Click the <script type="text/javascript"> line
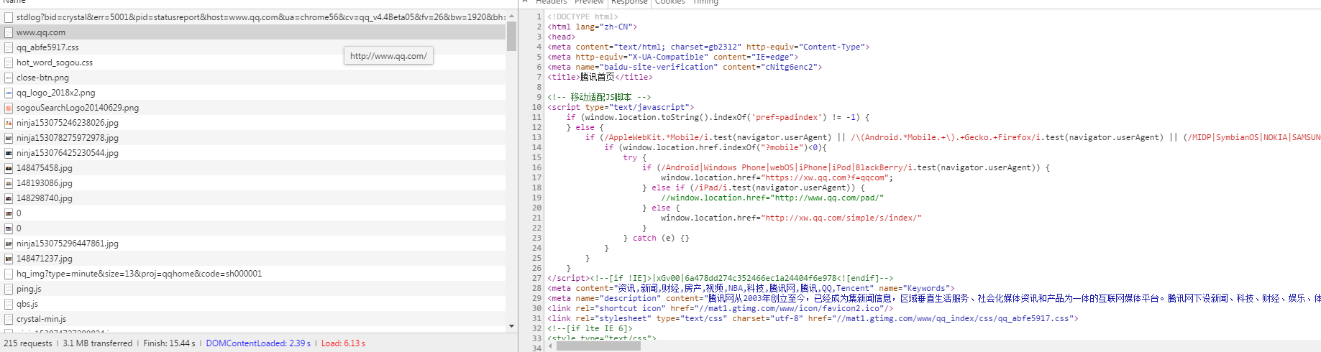 (621, 107)
